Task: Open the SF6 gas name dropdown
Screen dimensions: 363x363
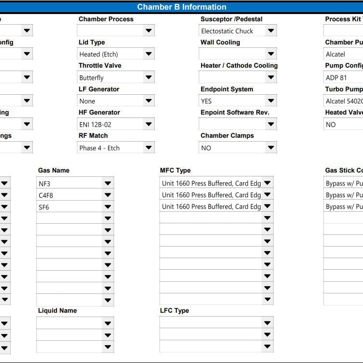Action: [108, 207]
